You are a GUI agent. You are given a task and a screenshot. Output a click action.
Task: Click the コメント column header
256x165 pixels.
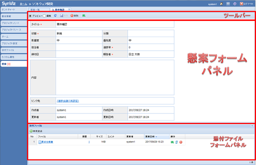[116, 136]
